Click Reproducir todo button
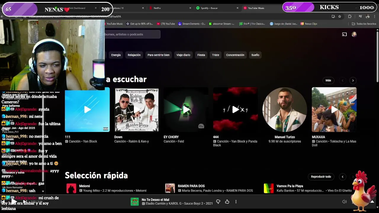379x213 pixels. tap(321, 177)
